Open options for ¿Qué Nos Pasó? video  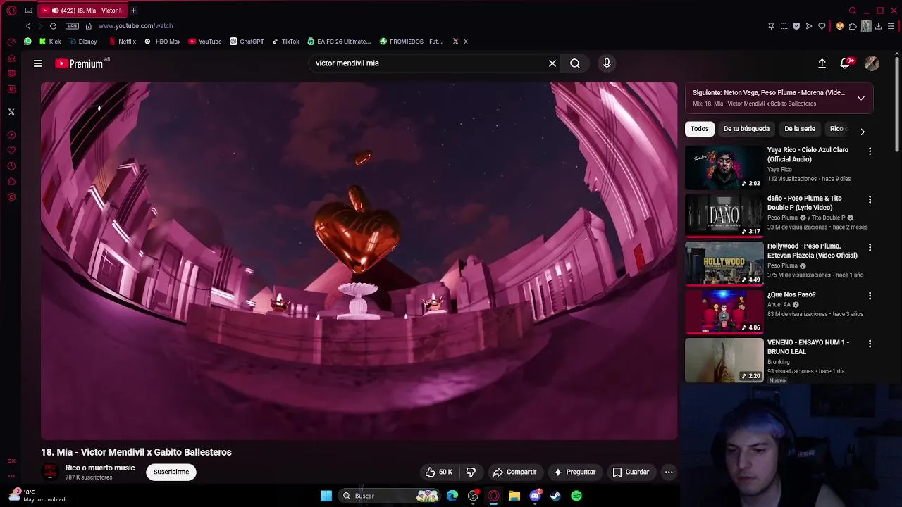click(x=870, y=296)
